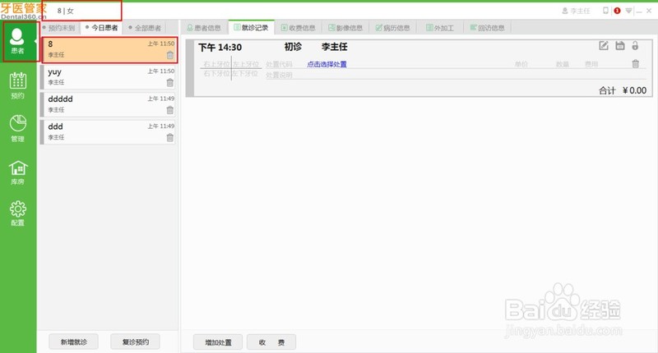Open the 配置 (Settings) gear section
The image size is (658, 353).
(x=17, y=213)
